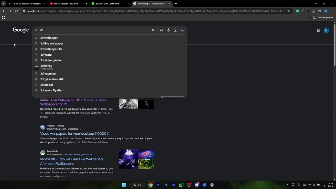The image size is (336, 189).
Task: Select the '3d wallpaper 4k' suggestion
Action: coord(110,49)
